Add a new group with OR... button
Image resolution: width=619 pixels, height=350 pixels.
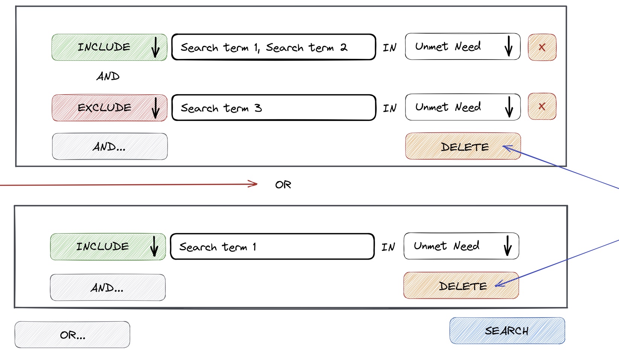[72, 335]
